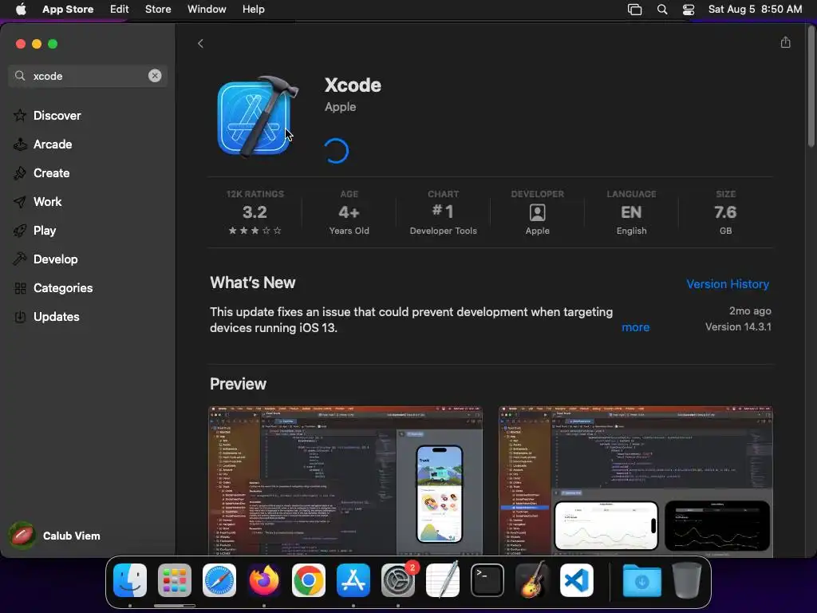
Task: Open the Trash in the Dock
Action: point(687,580)
